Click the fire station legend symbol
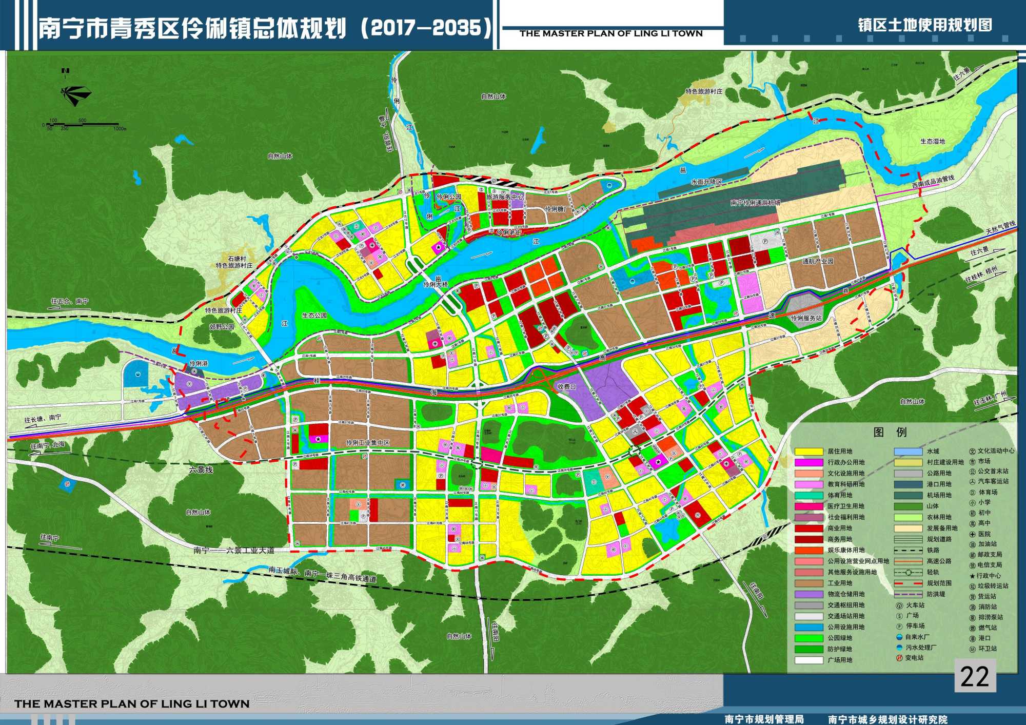The image size is (1026, 725). (972, 607)
